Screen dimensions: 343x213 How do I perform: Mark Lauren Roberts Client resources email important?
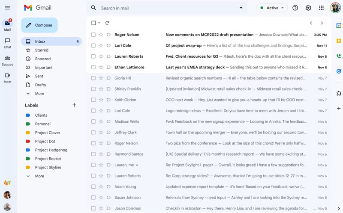[x=108, y=56]
